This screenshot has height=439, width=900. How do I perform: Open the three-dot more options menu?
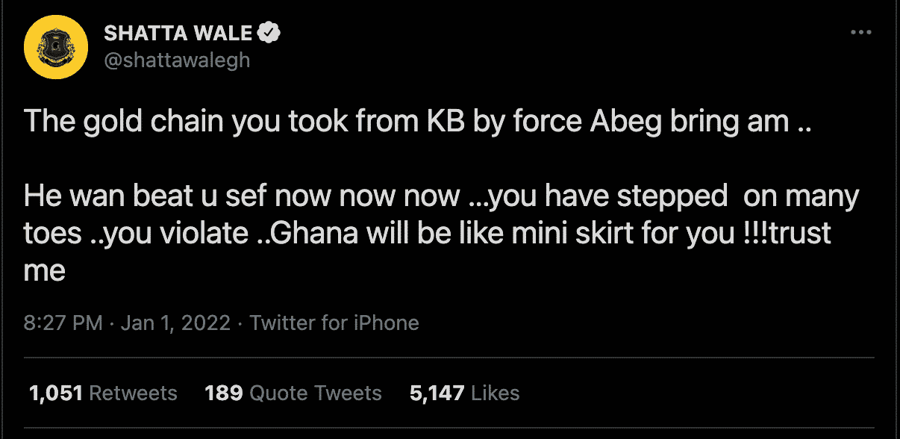point(860,33)
